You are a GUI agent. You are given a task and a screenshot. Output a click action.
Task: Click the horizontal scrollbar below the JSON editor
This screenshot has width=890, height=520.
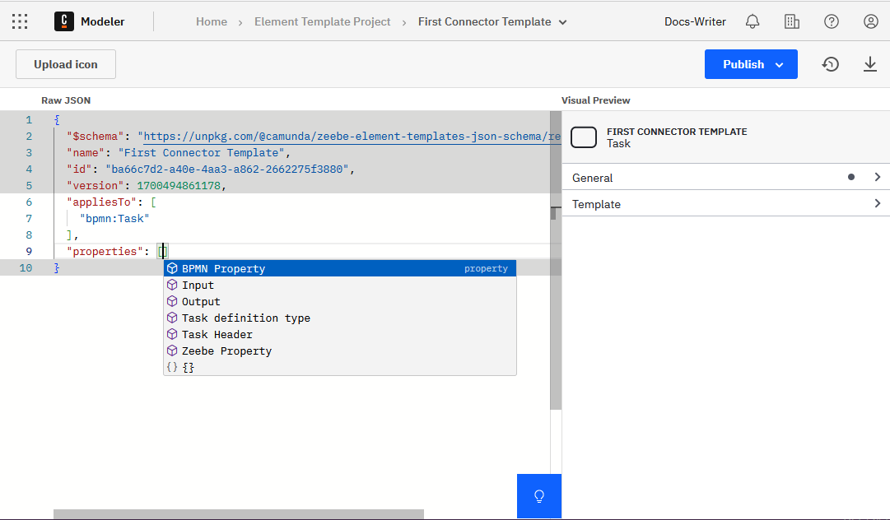(x=238, y=515)
